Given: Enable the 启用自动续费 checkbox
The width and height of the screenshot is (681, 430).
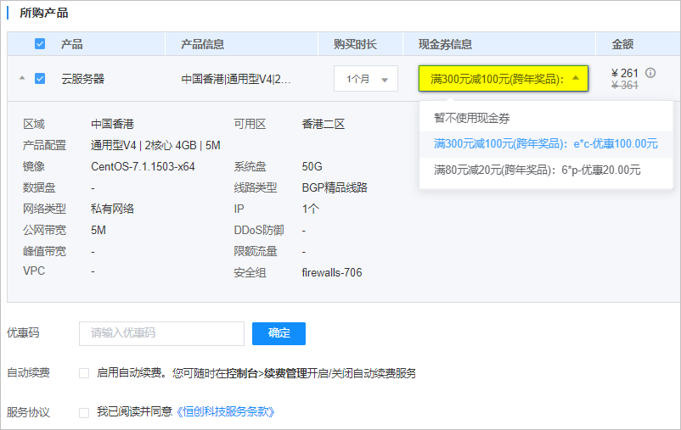Looking at the screenshot, I should [x=84, y=373].
